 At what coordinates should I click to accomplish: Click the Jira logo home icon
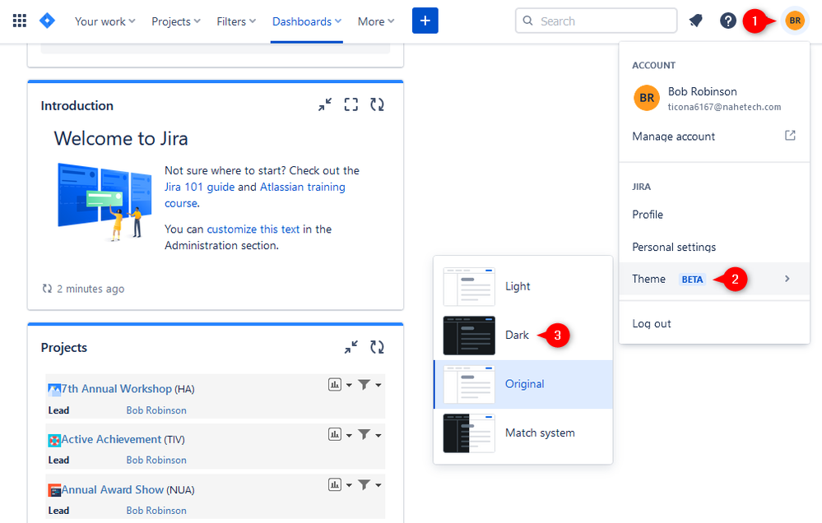tap(47, 21)
